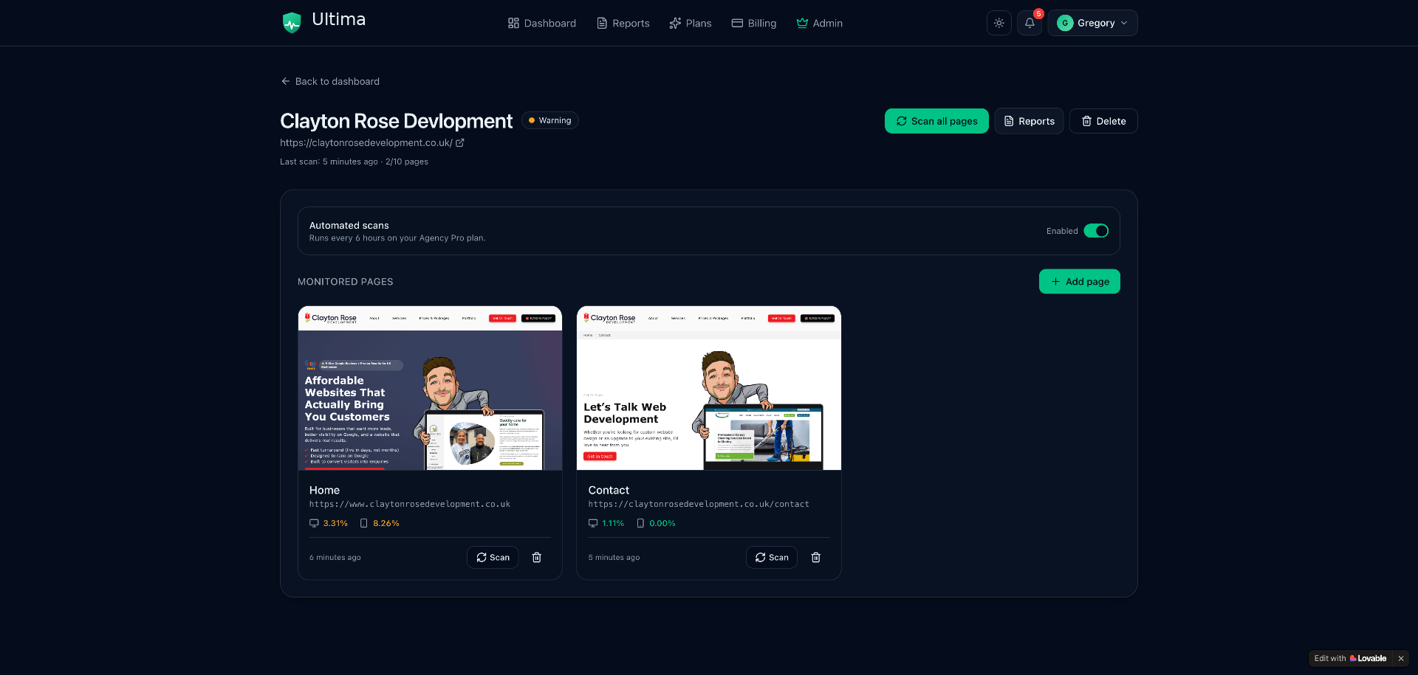Click the Clayton Rose Devlopment heading
This screenshot has height=675, width=1418.
tap(397, 121)
